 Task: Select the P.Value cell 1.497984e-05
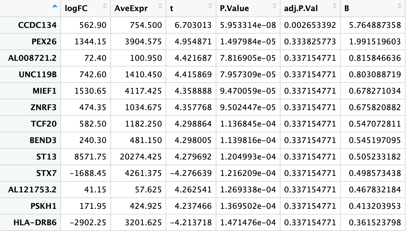click(248, 41)
